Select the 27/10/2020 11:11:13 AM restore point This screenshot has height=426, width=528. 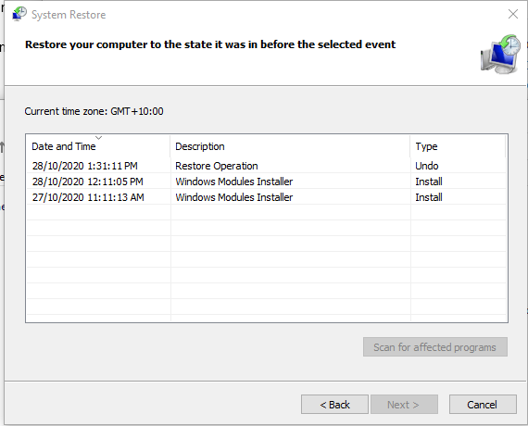[x=267, y=197]
